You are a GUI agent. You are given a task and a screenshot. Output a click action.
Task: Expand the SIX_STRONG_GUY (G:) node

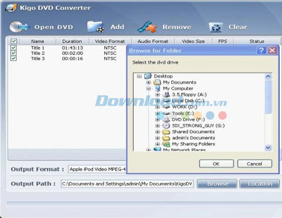(157, 125)
